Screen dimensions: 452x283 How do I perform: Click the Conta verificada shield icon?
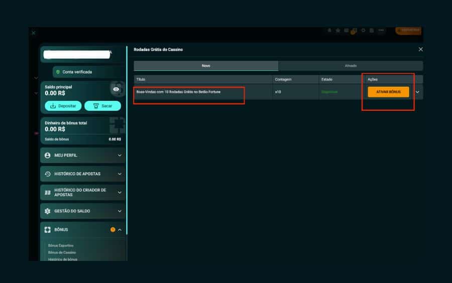coord(58,72)
